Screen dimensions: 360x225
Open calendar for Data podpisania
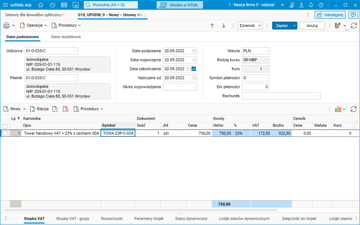194,51
